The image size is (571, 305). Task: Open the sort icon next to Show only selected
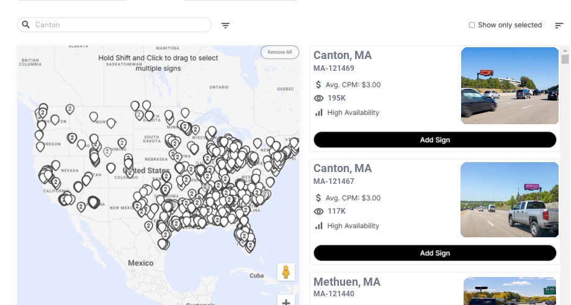(x=559, y=25)
